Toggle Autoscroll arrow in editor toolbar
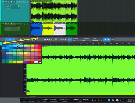 (109, 40)
